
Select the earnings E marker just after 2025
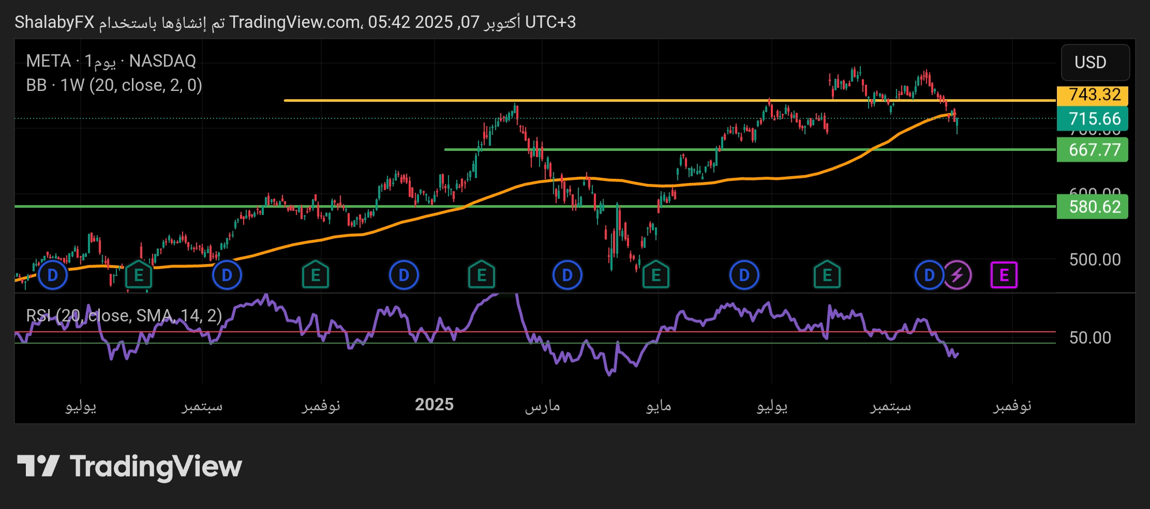482,275
